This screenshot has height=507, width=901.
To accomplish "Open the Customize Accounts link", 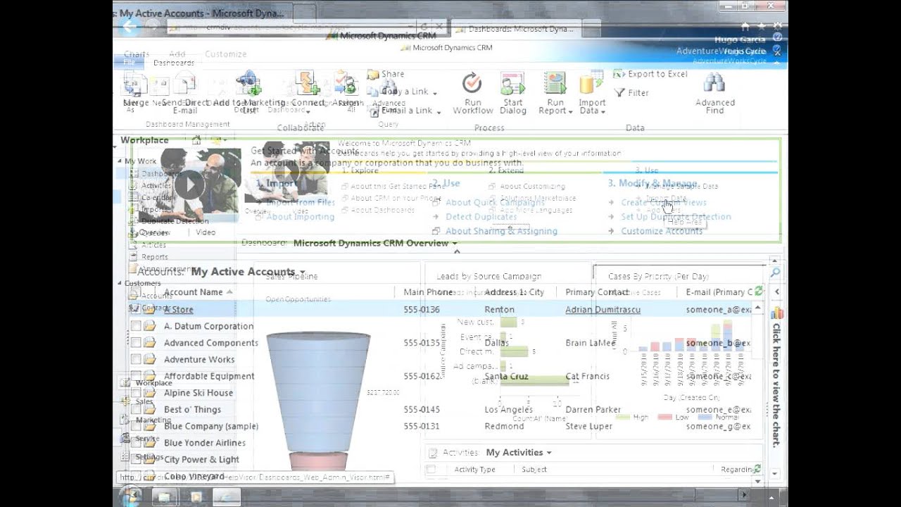I will coord(662,231).
